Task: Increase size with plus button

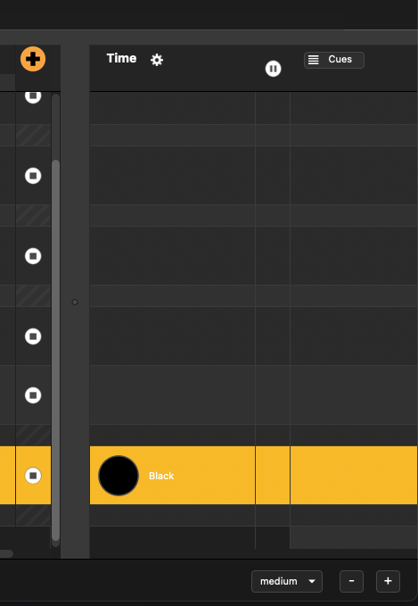Action: click(x=388, y=581)
